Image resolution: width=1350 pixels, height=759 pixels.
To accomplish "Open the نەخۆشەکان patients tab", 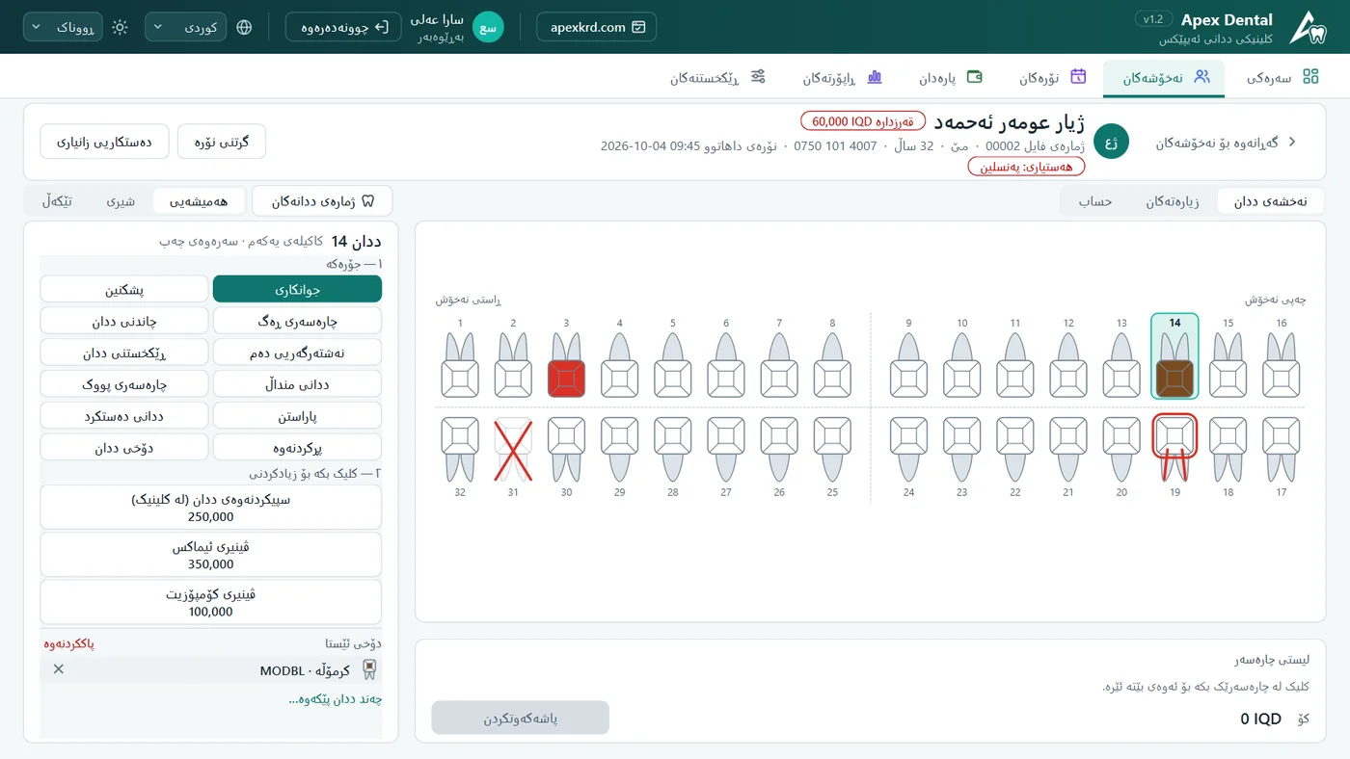I will (x=1165, y=78).
